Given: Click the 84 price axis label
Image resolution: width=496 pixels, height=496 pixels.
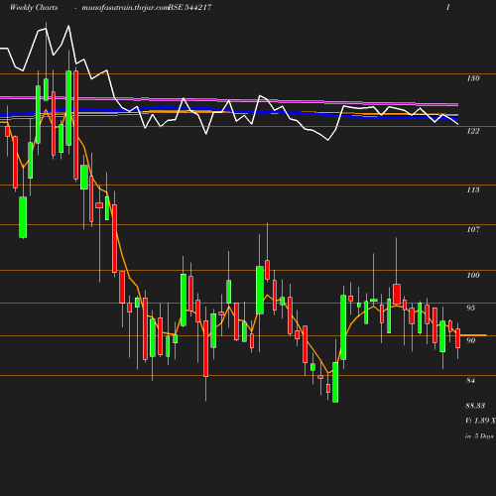Looking at the screenshot, I should [470, 380].
